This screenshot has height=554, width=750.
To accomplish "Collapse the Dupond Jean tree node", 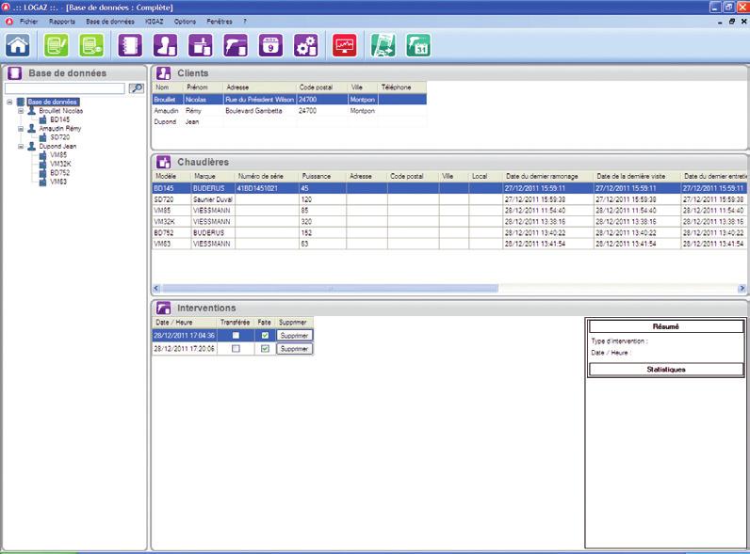I will tap(21, 147).
